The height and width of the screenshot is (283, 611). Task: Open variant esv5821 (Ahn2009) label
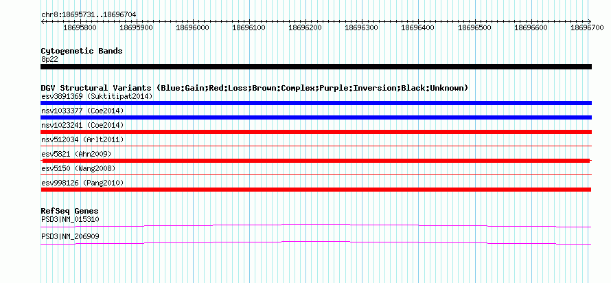click(x=76, y=154)
